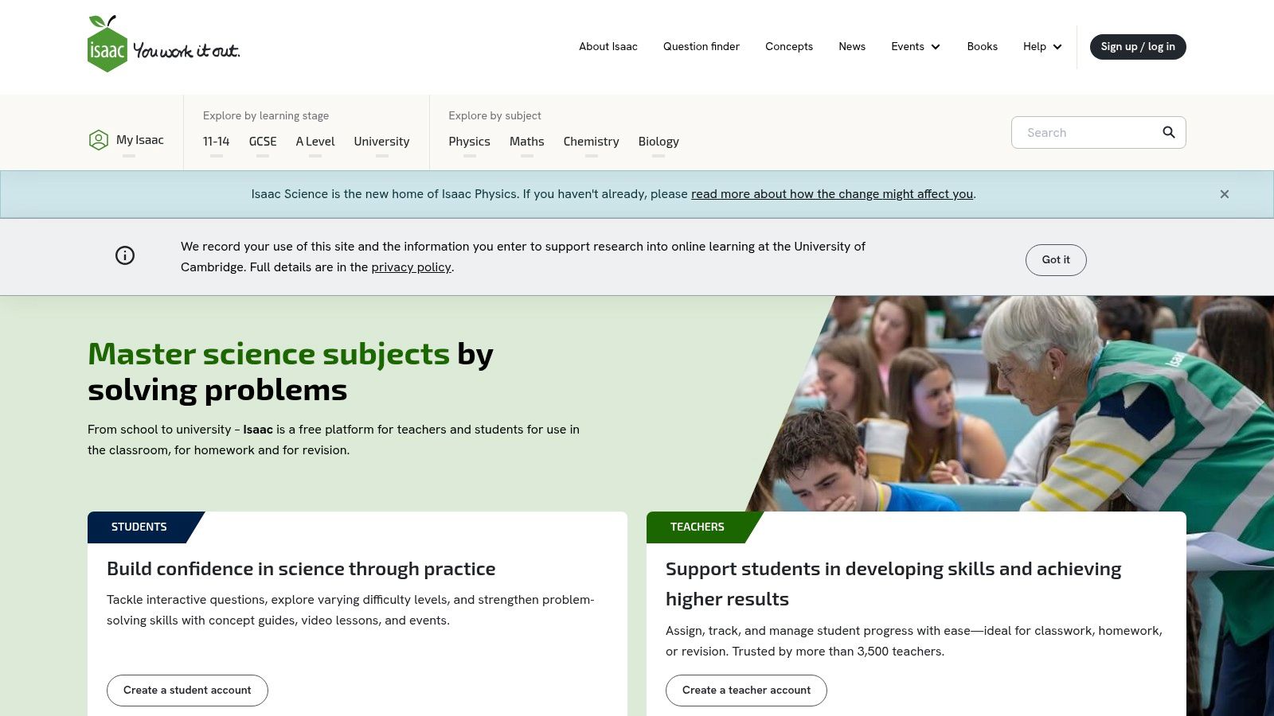This screenshot has height=716, width=1274.
Task: Open the A Level learning stage
Action: click(x=315, y=142)
